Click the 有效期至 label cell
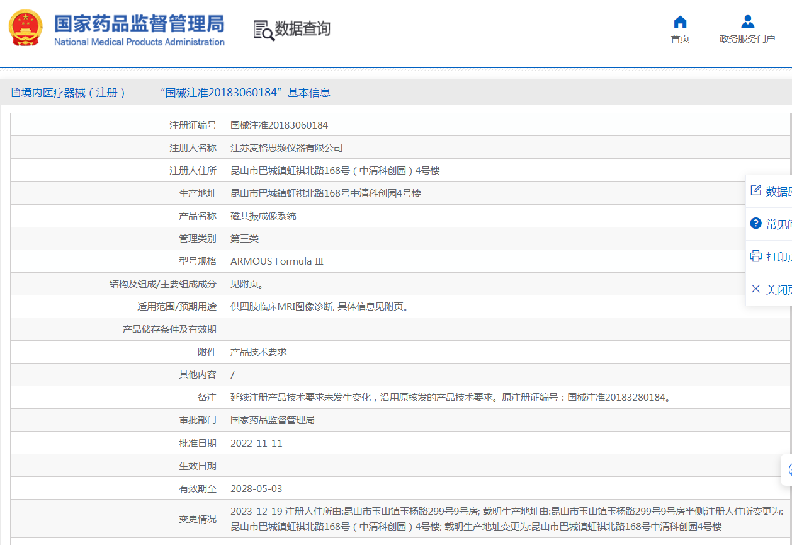792x545 pixels. click(x=117, y=488)
